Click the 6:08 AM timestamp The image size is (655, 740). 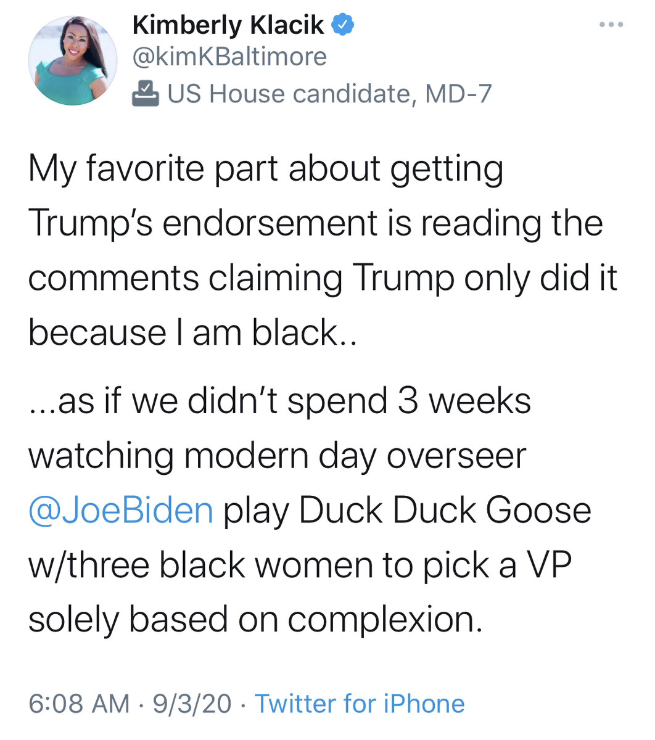pos(79,704)
